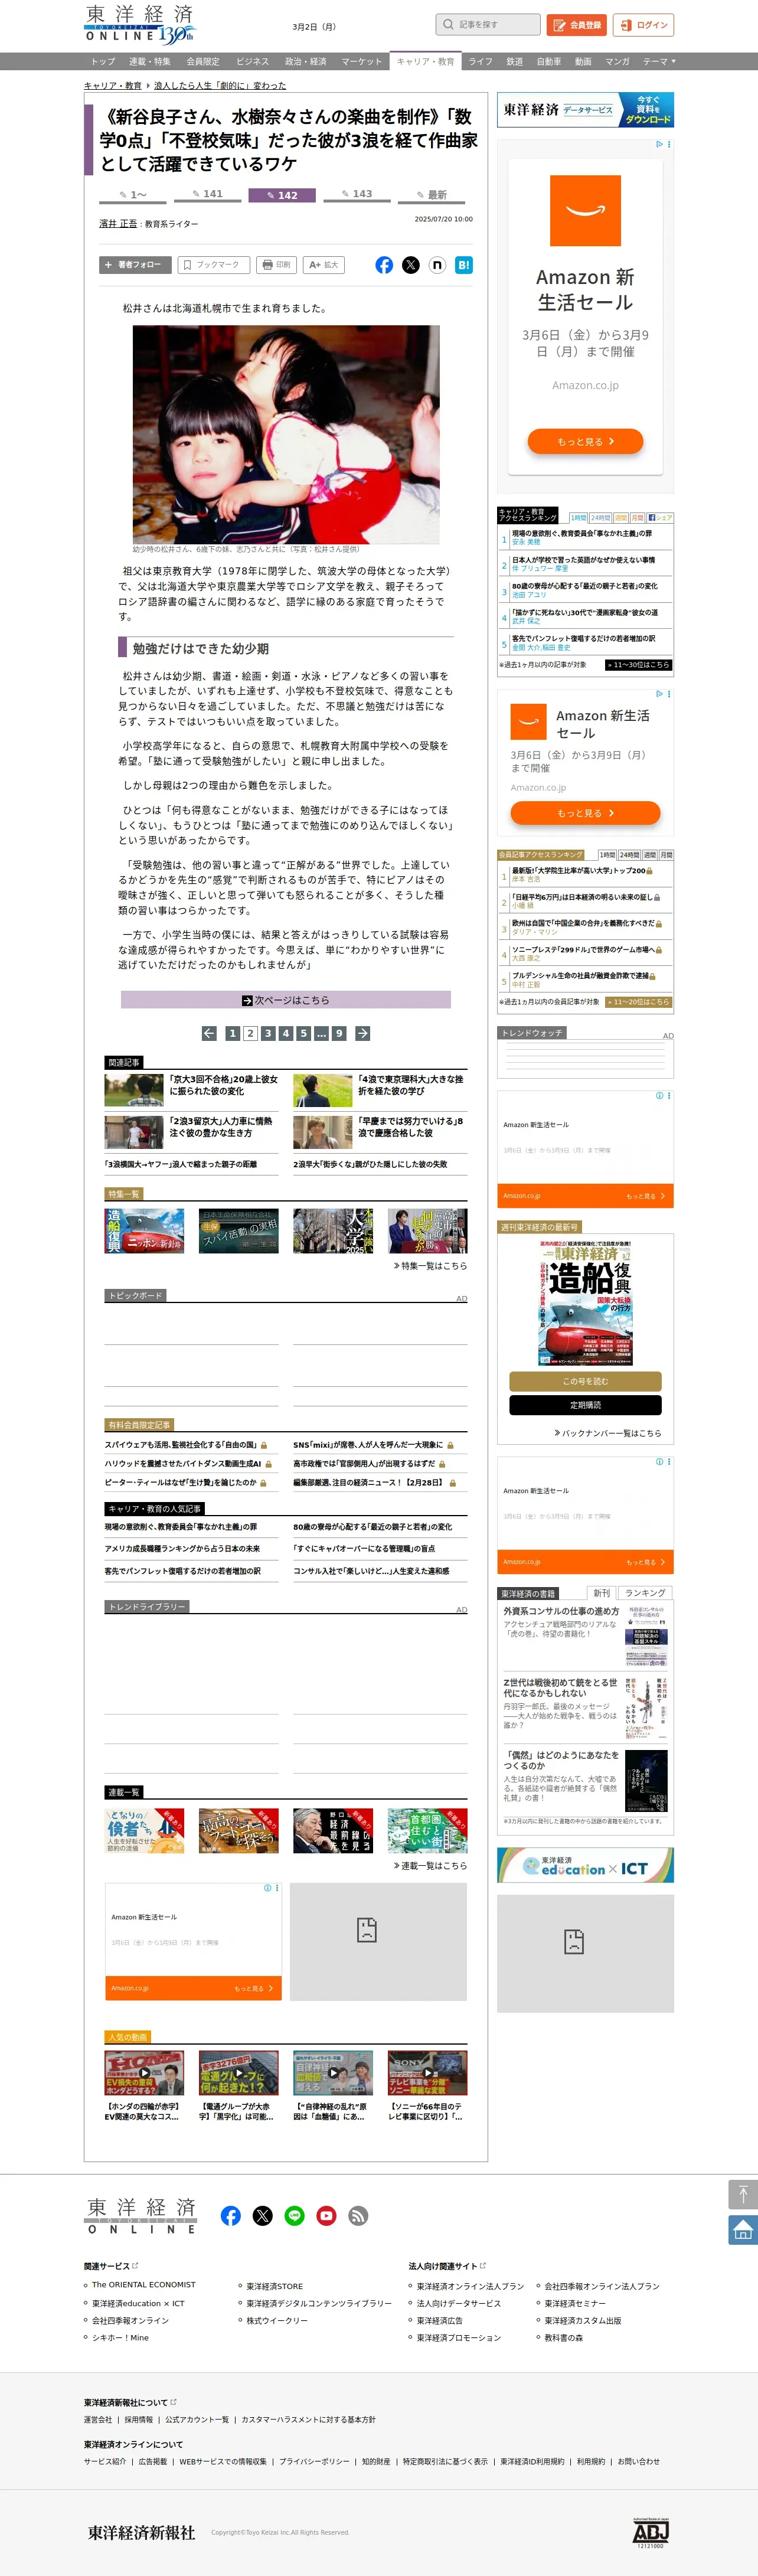Share article on X icon
Screen dimensions: 758x2576
coord(410,265)
